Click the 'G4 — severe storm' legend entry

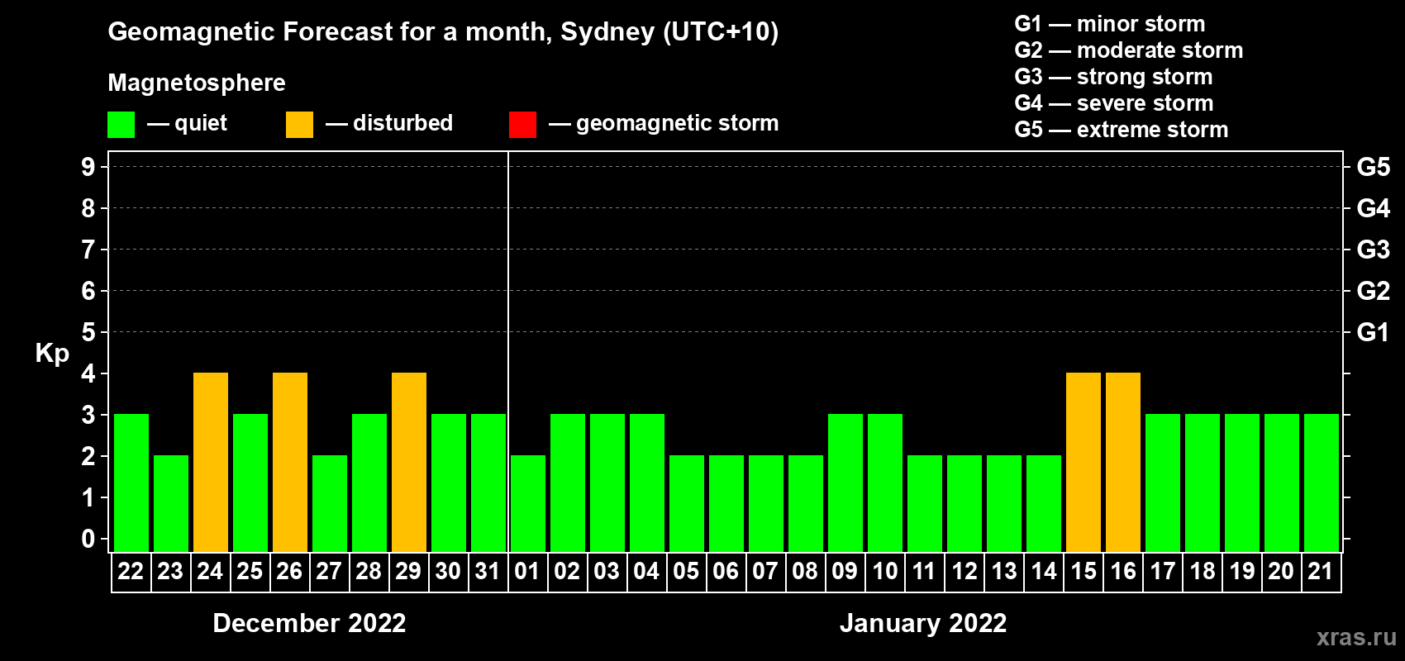1114,103
